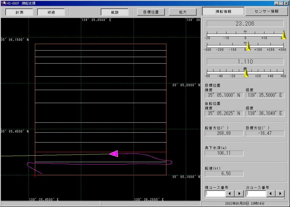Click the map label 139° 35.8500' E
Viewport: 290px width, 207px height.
[x=96, y=20]
